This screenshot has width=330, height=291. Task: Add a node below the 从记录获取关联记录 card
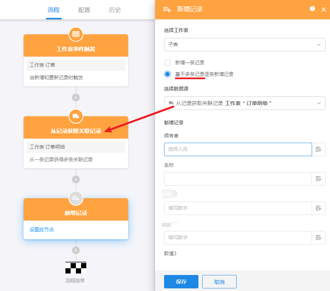[76, 179]
